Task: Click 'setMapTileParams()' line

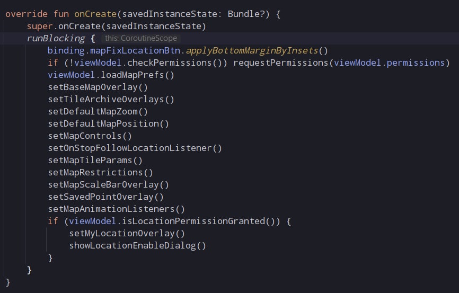Action: pos(95,161)
